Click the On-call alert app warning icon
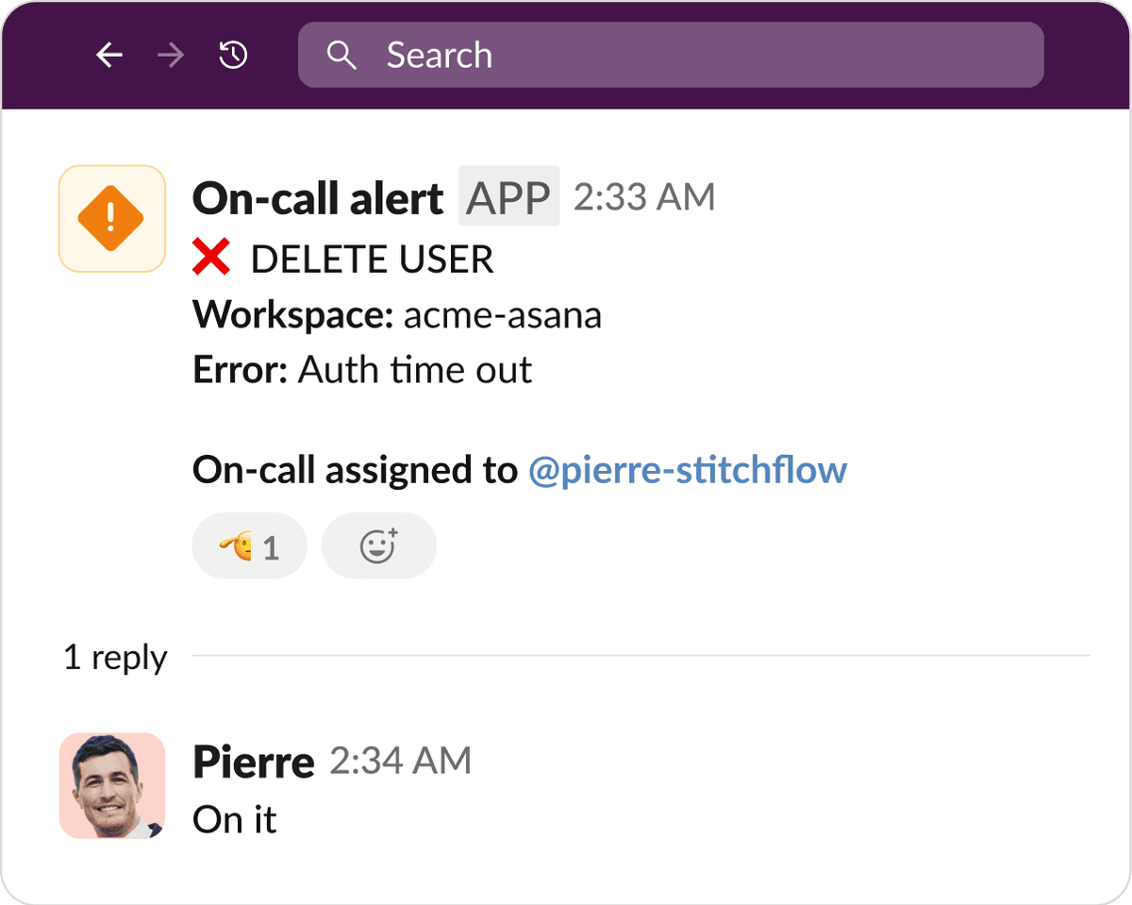 [x=111, y=218]
